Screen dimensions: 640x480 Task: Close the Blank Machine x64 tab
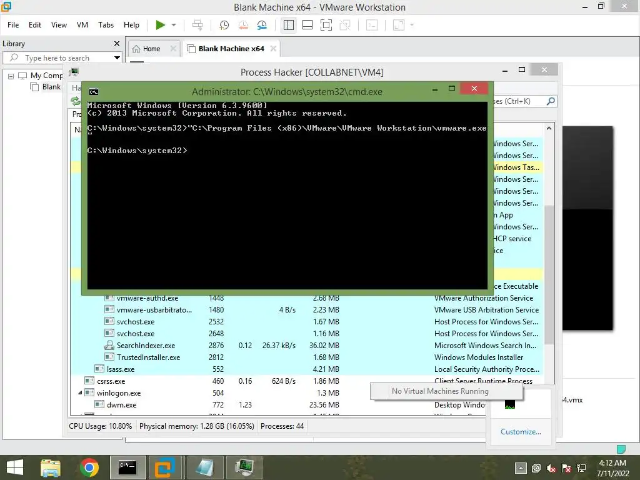coord(274,49)
